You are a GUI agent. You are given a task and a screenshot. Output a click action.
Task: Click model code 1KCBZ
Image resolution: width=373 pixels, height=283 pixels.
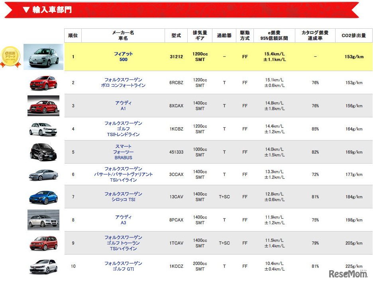176,129
